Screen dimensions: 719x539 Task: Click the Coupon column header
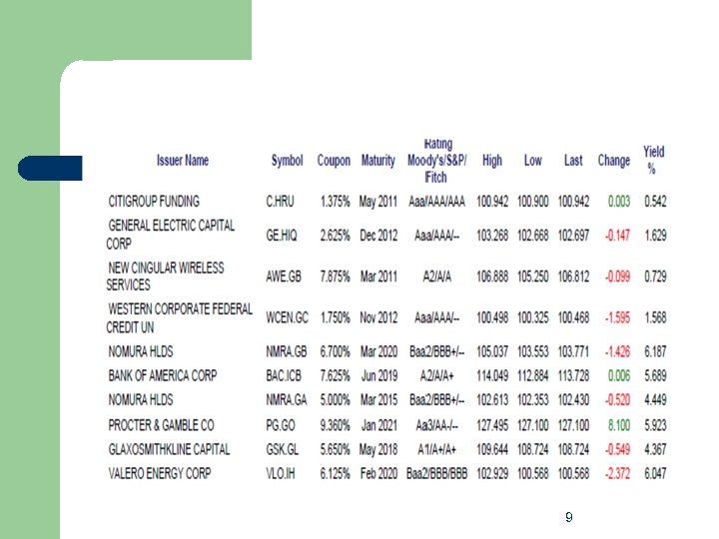pyautogui.click(x=334, y=161)
